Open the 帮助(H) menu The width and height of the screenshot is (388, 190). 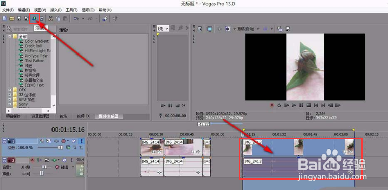tap(105, 10)
